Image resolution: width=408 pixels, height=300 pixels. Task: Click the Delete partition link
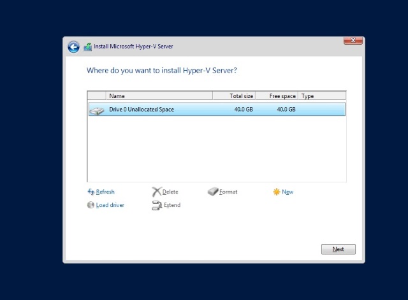[170, 192]
